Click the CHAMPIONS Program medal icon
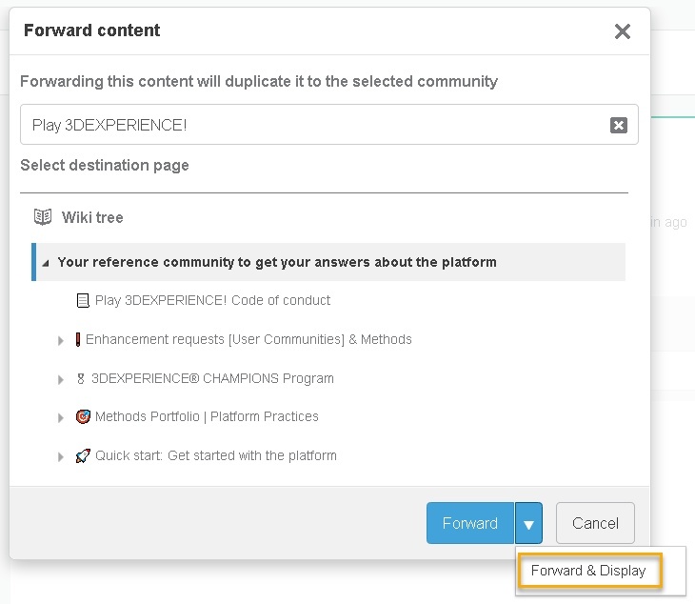Screen dimensions: 695x604 tap(80, 378)
